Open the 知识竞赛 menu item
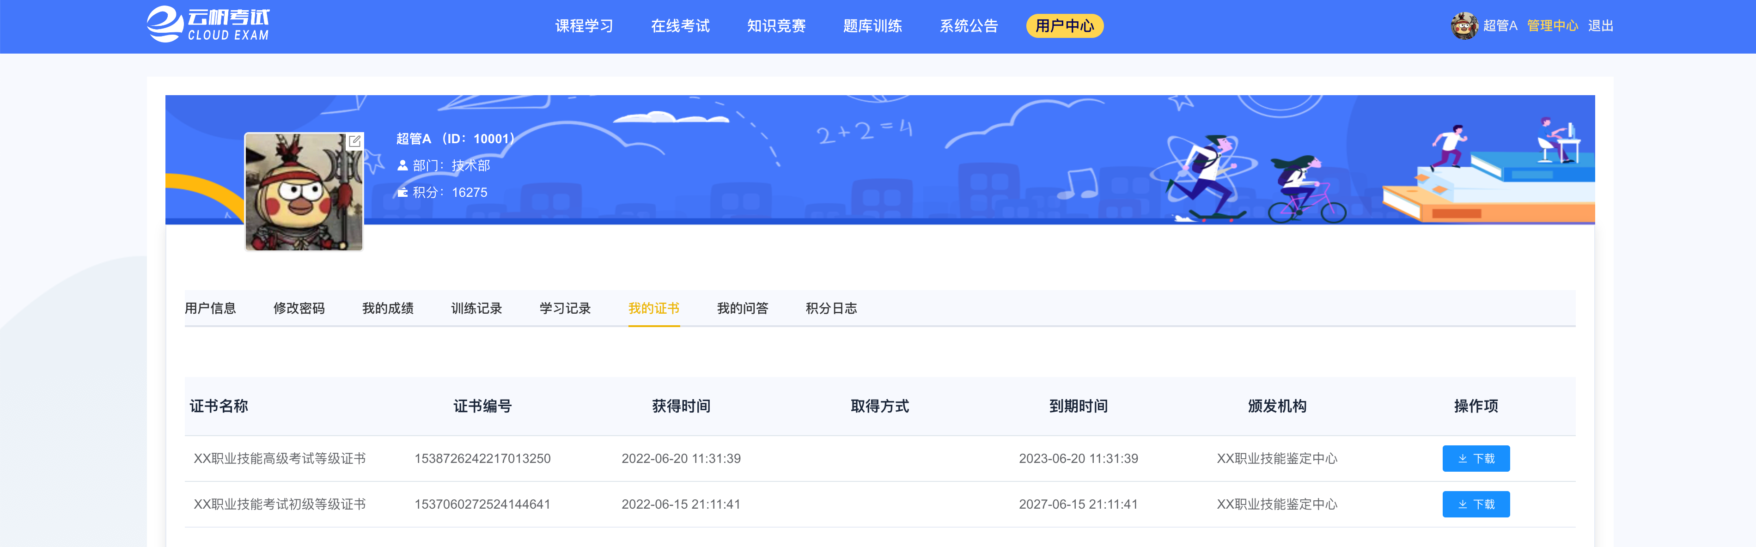 [x=776, y=26]
